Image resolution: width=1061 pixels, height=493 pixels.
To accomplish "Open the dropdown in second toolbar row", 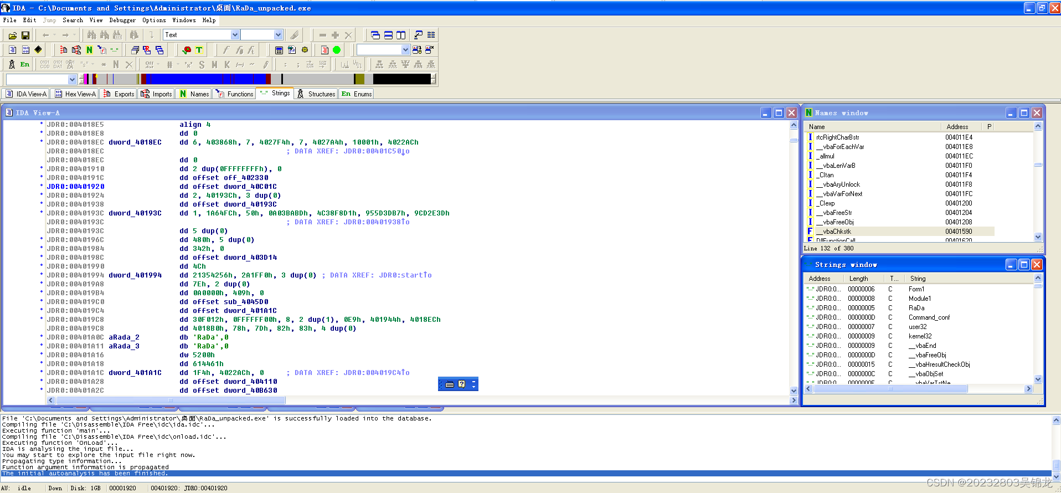I will click(x=405, y=50).
